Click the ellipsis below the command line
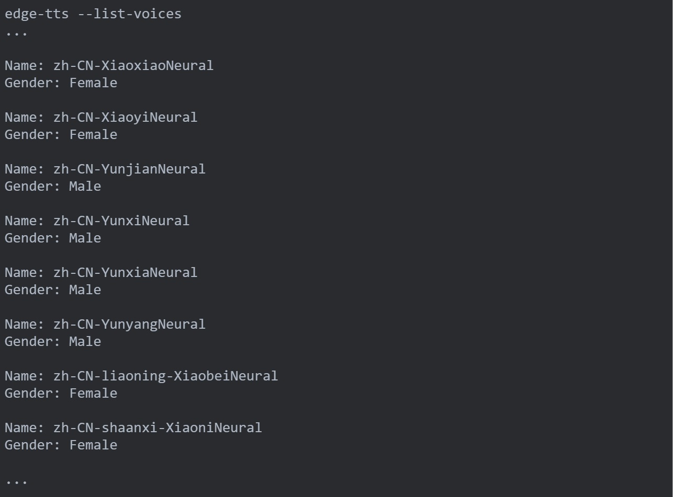Image resolution: width=673 pixels, height=497 pixels. click(16, 34)
